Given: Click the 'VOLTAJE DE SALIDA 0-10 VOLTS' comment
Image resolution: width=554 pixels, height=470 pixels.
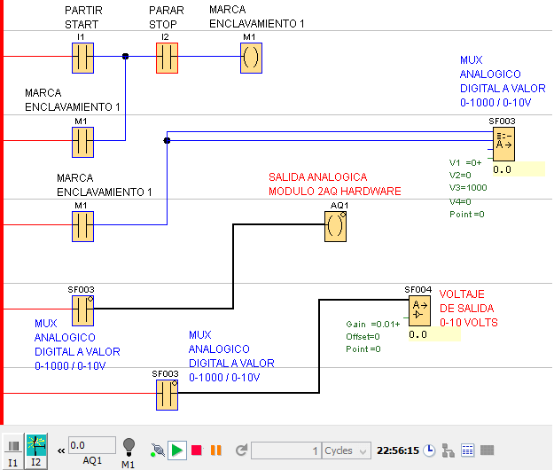Looking at the screenshot, I should (x=469, y=308).
